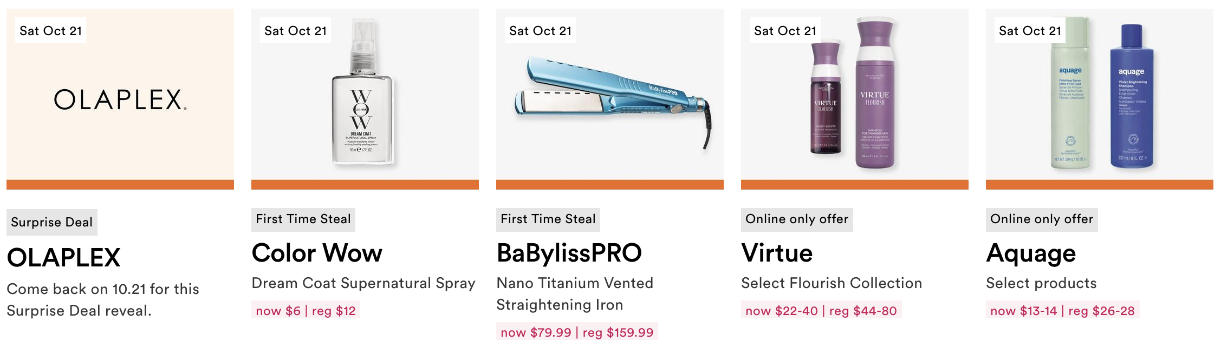The height and width of the screenshot is (361, 1221).
Task: Click Online only offer tag above Virtue
Action: [x=797, y=219]
